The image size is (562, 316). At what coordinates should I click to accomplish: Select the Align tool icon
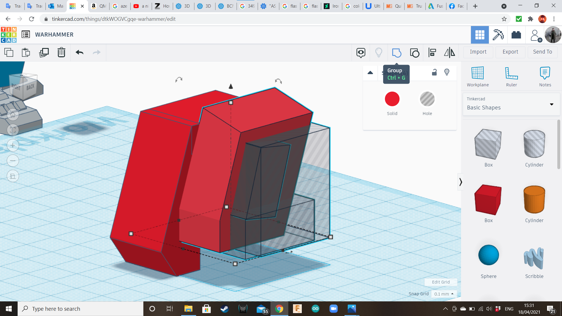pyautogui.click(x=432, y=53)
